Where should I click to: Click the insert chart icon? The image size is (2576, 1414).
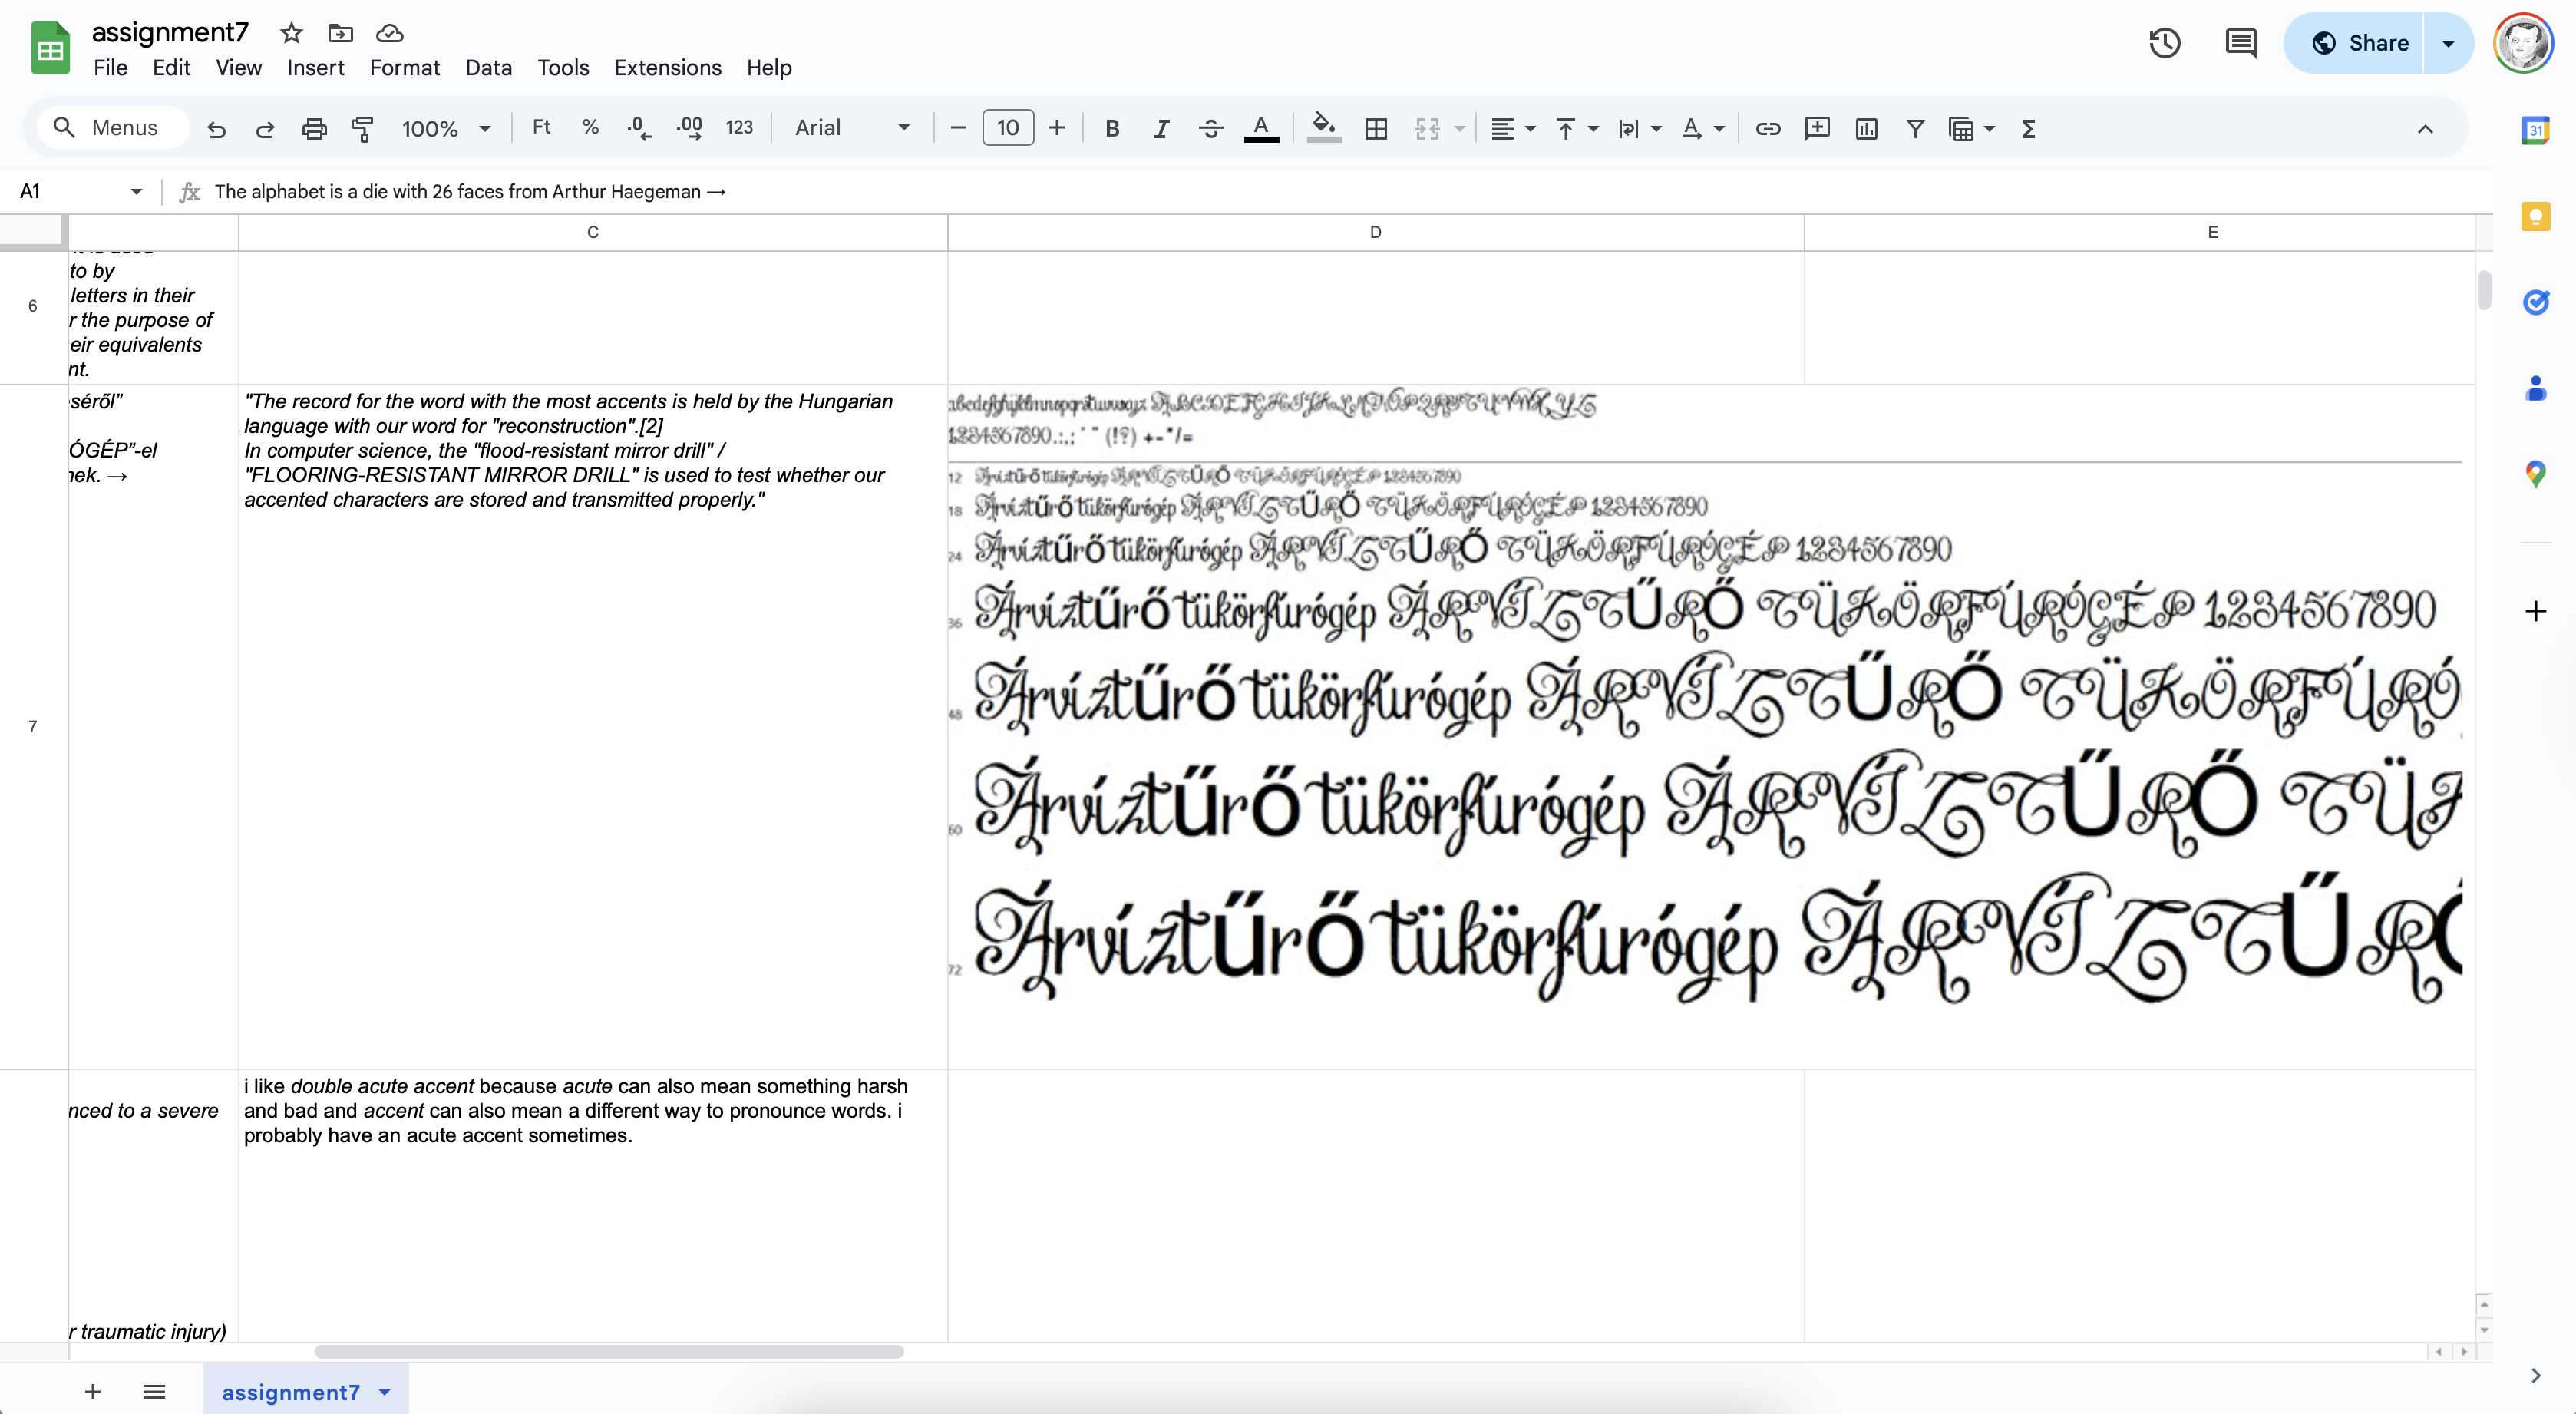click(1865, 128)
